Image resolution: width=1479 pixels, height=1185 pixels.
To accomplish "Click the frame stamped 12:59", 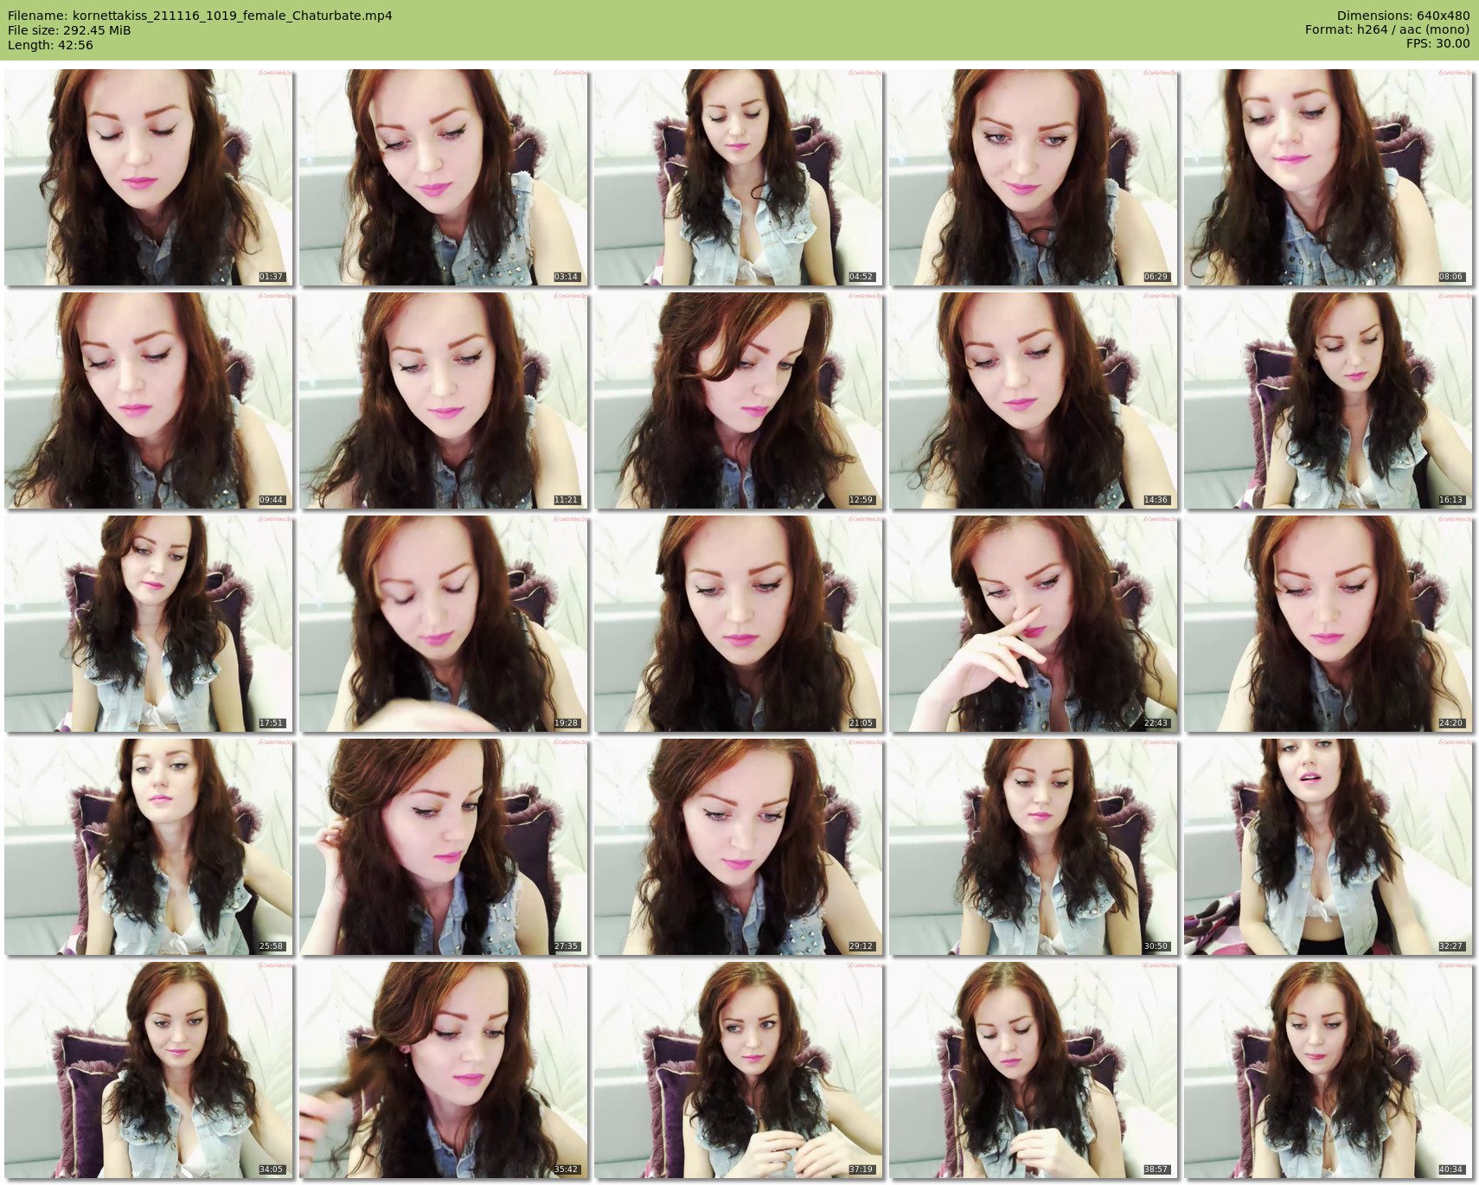I will pos(739,400).
